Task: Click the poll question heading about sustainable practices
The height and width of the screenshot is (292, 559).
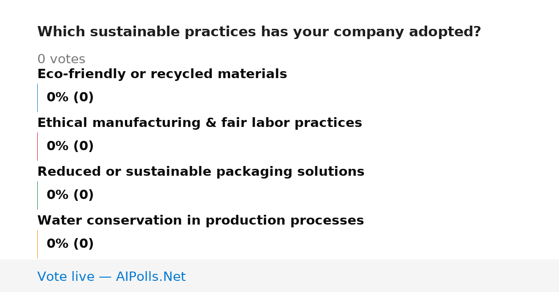Action: tap(259, 32)
